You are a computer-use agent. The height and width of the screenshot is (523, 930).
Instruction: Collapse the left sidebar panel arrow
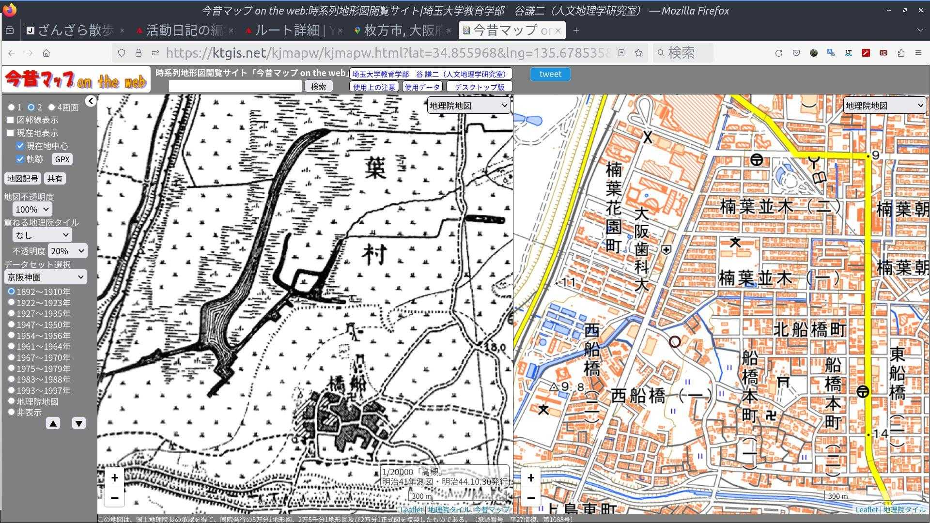click(91, 101)
